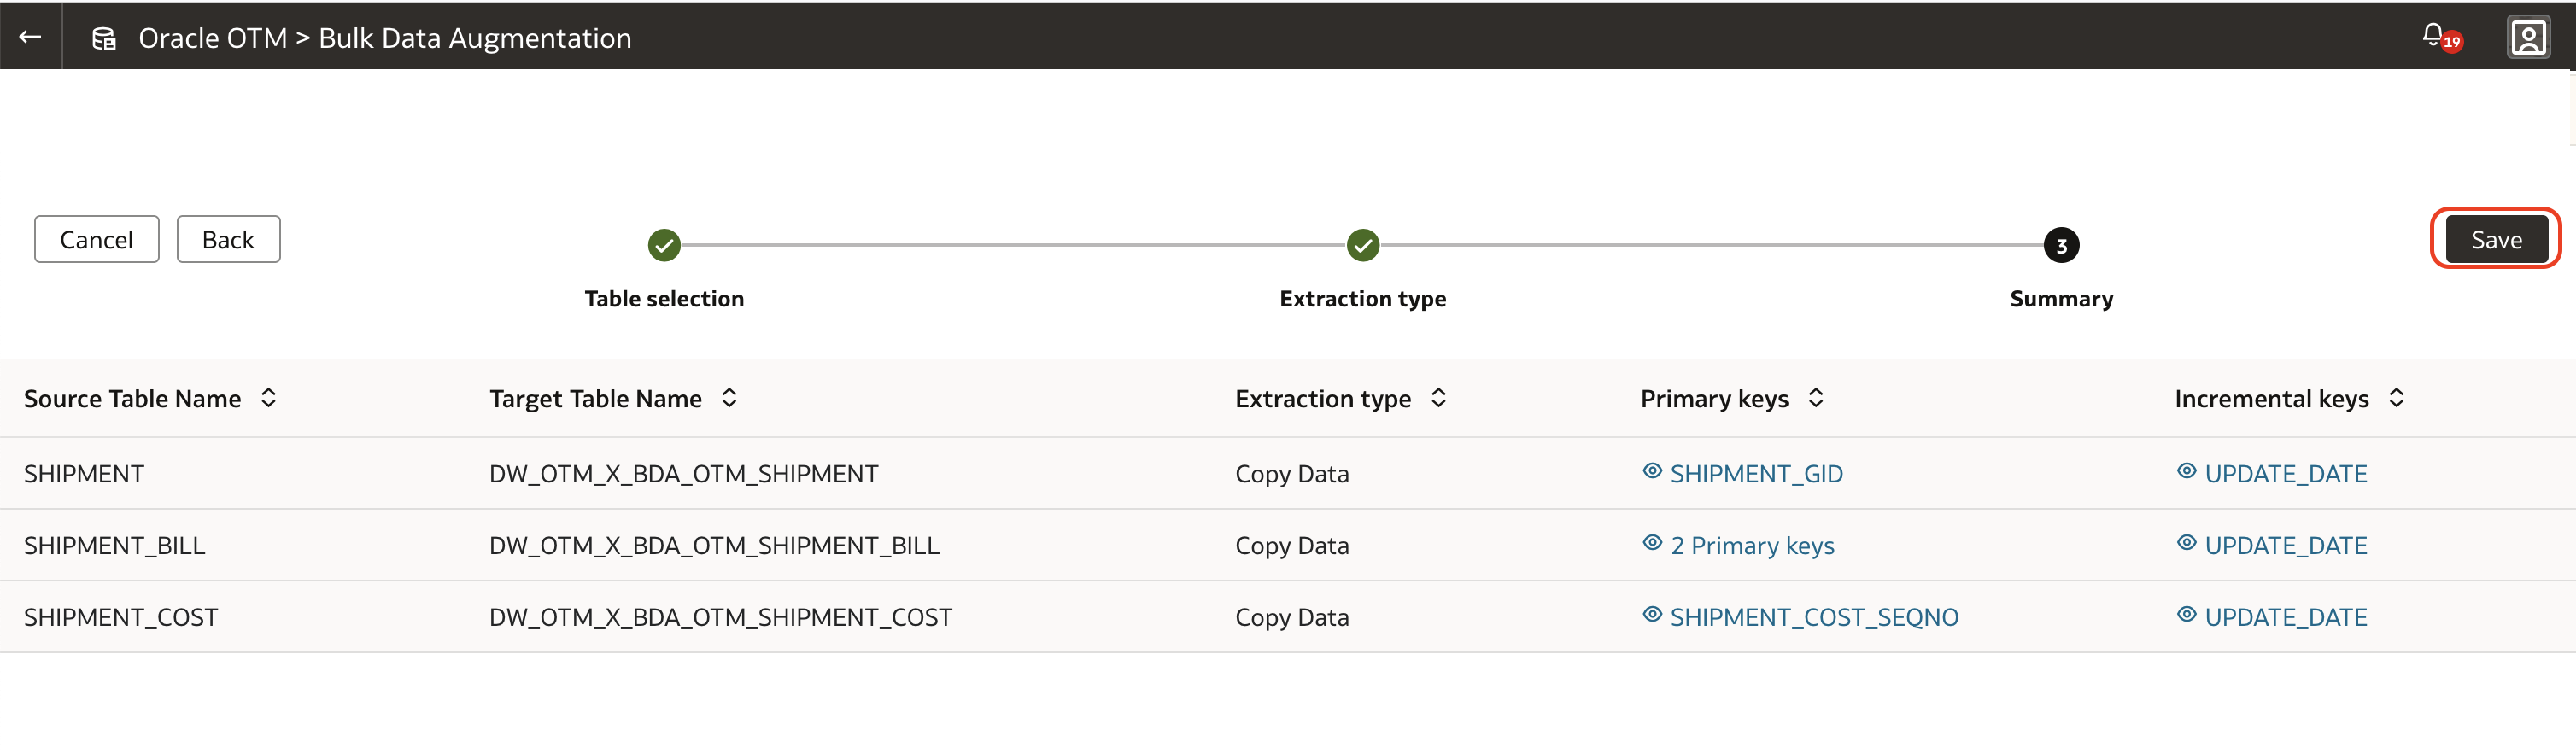
Task: Go to the Table selection step
Action: [x=664, y=245]
